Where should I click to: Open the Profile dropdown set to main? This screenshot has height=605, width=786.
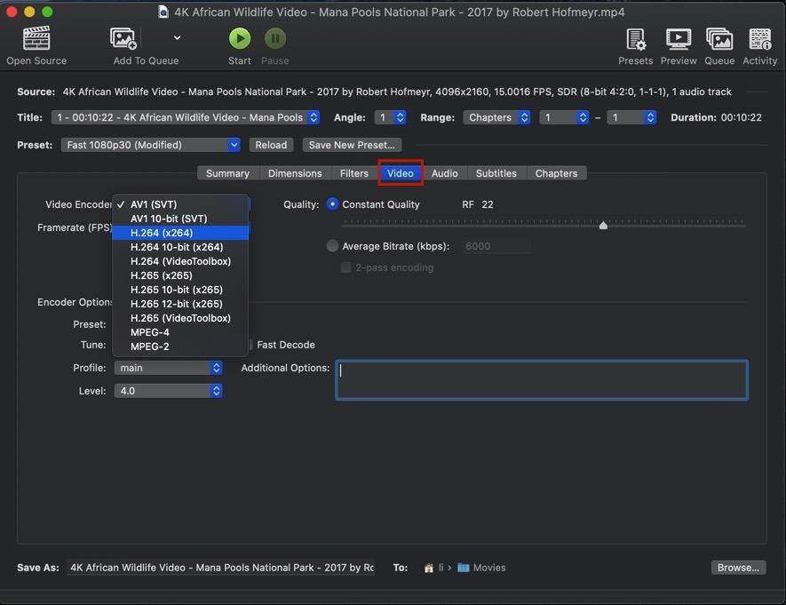point(168,368)
